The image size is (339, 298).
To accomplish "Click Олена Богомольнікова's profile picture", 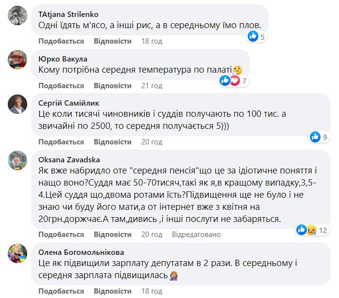I will 18,253.
